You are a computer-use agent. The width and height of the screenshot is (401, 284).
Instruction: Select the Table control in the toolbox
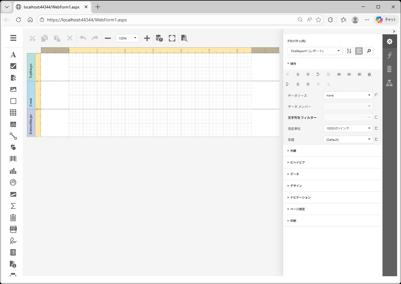[13, 113]
